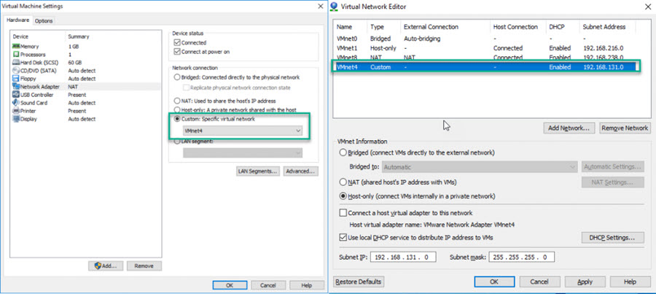
Task: Select the CD/DVD (SATA) device icon
Action: coord(15,70)
